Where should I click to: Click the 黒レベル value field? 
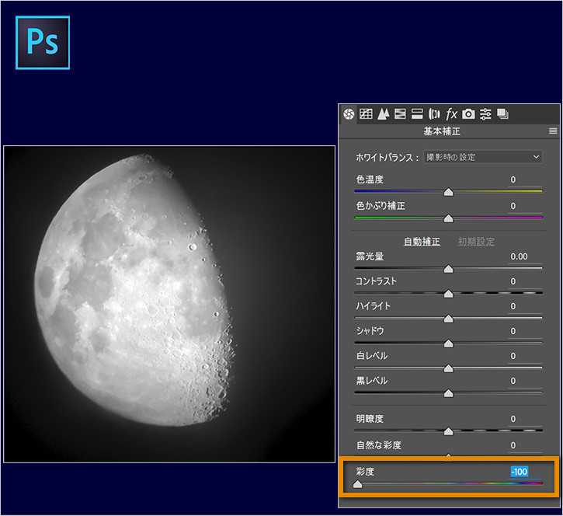pyautogui.click(x=525, y=381)
